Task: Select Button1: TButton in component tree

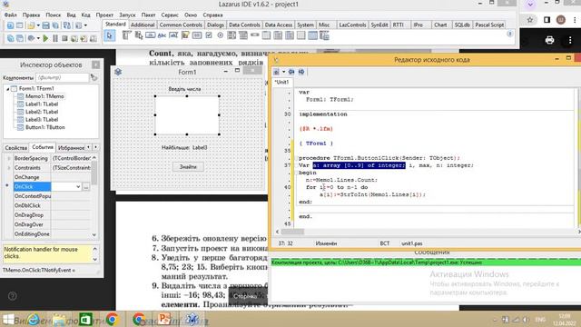Action: click(x=45, y=127)
